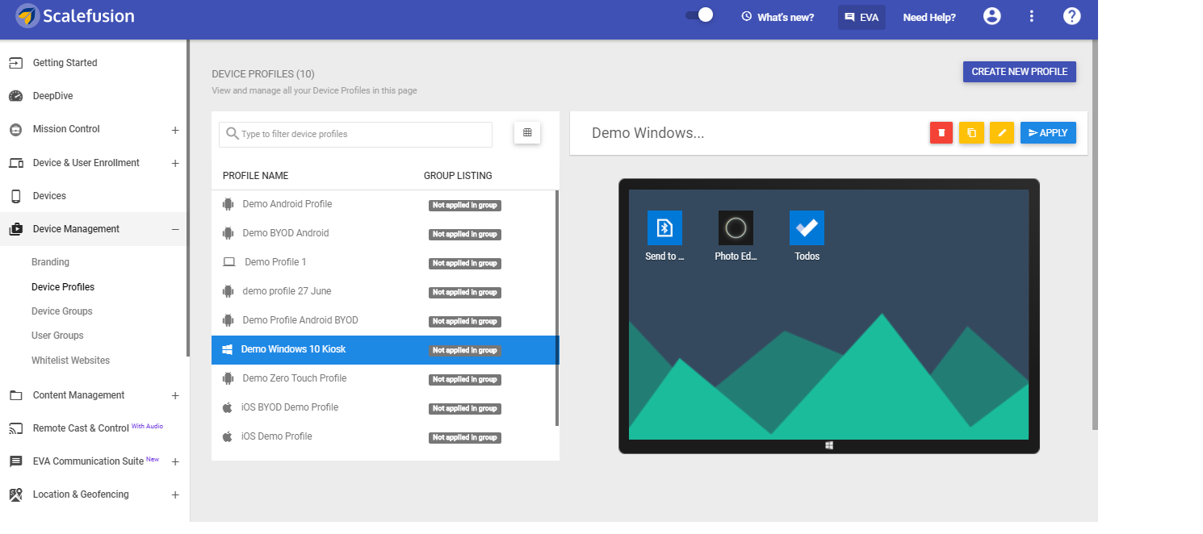Open Whitelist Websites submenu
This screenshot has height=534, width=1203.
[x=70, y=361]
